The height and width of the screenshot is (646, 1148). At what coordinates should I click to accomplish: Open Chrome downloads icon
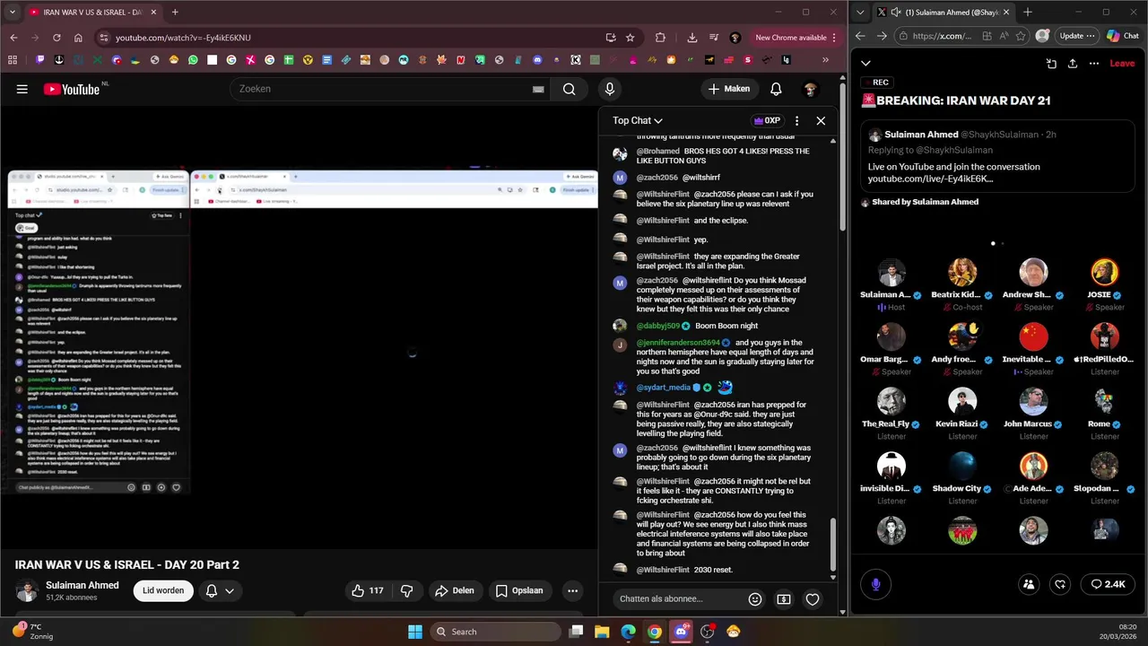(692, 38)
